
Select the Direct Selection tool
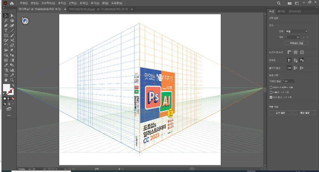point(12,15)
